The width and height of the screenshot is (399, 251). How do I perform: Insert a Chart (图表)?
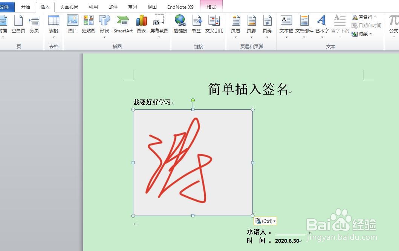141,23
